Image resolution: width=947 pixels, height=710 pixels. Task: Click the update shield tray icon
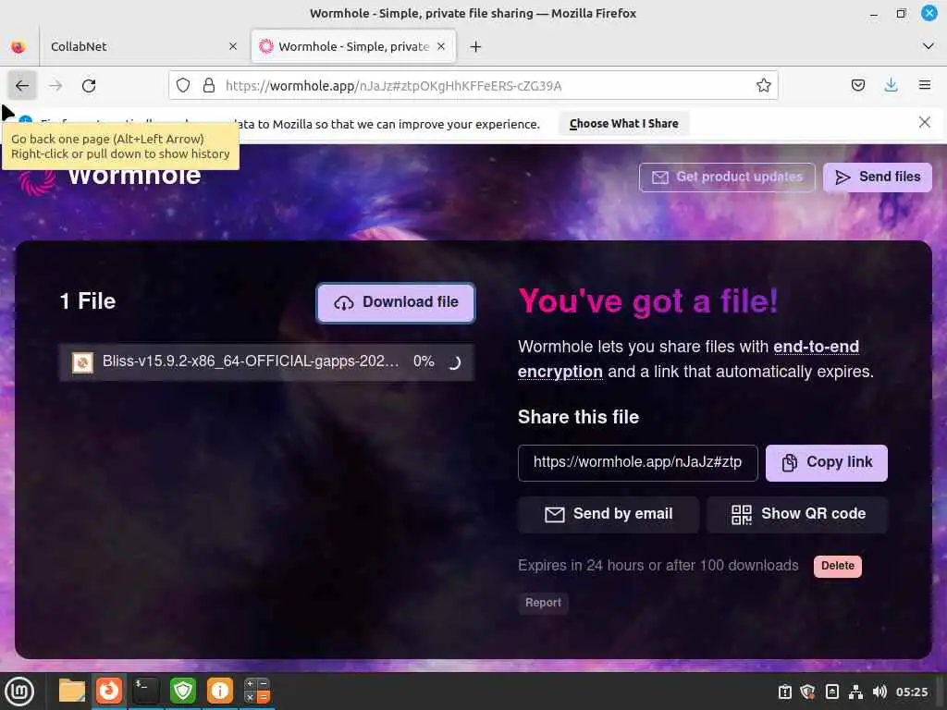[x=808, y=692]
